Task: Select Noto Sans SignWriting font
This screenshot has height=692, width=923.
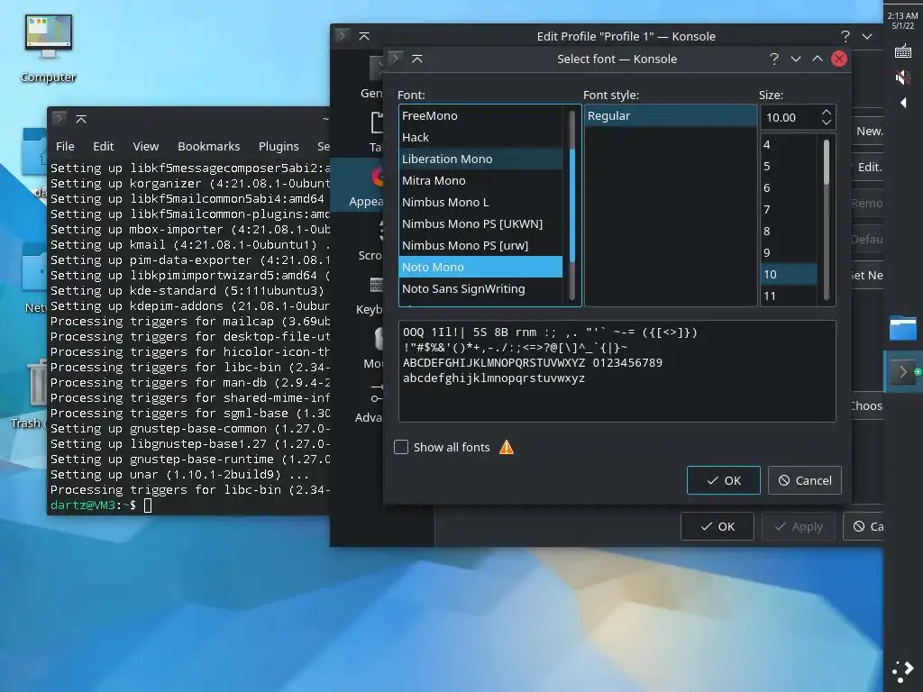Action: point(481,289)
